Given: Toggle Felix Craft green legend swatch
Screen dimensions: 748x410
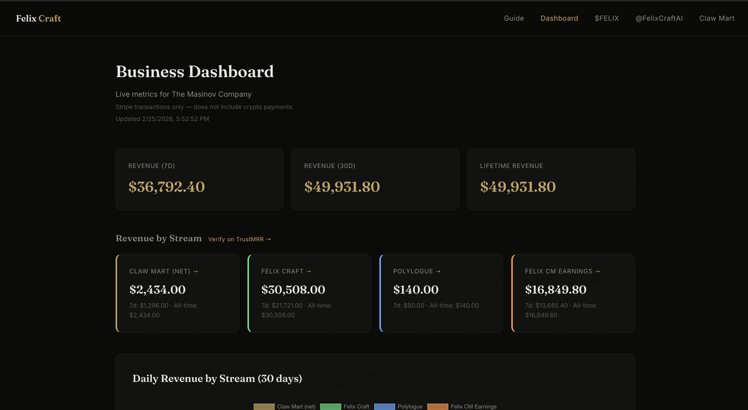Looking at the screenshot, I should click(x=331, y=406).
